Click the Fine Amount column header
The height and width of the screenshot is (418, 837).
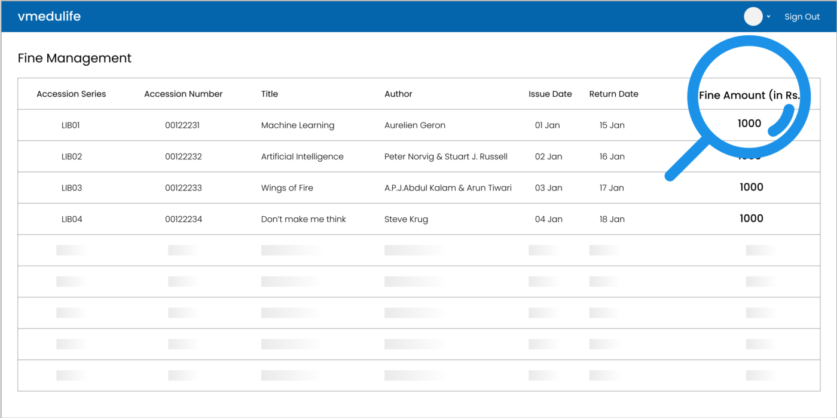pos(749,96)
